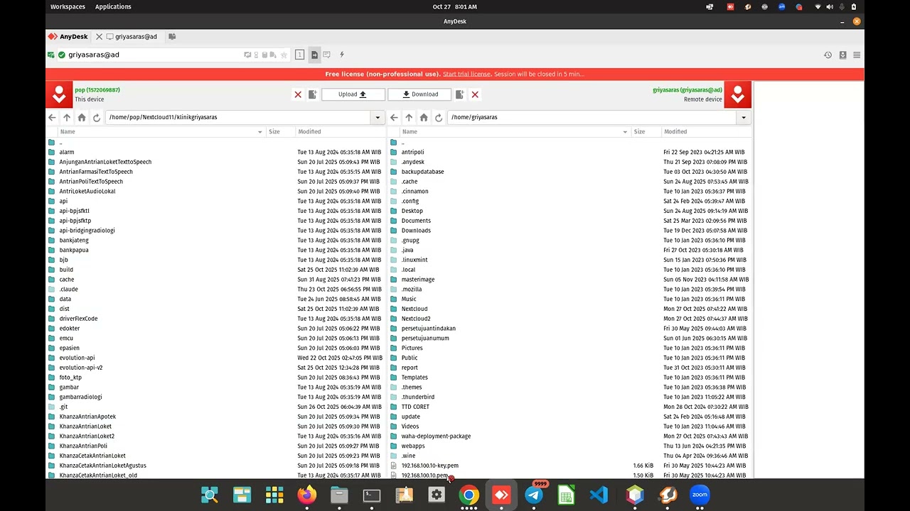The height and width of the screenshot is (511, 910).
Task: Open the actions lightning bolt icon
Action: click(x=342, y=55)
